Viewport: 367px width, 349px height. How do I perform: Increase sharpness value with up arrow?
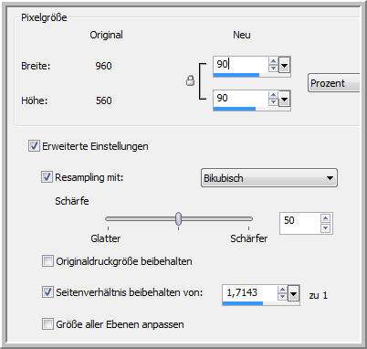click(x=325, y=218)
